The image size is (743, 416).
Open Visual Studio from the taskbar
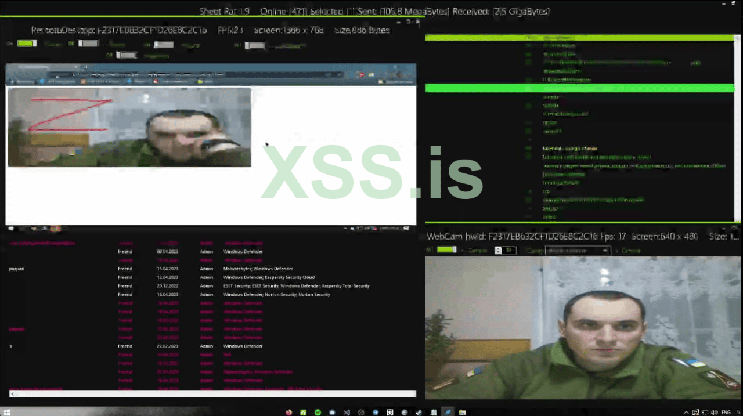[347, 412]
